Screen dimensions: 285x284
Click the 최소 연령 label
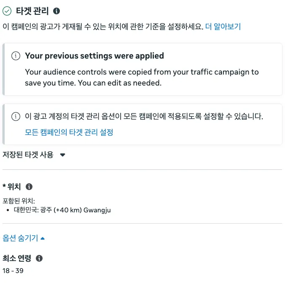[x=17, y=258]
